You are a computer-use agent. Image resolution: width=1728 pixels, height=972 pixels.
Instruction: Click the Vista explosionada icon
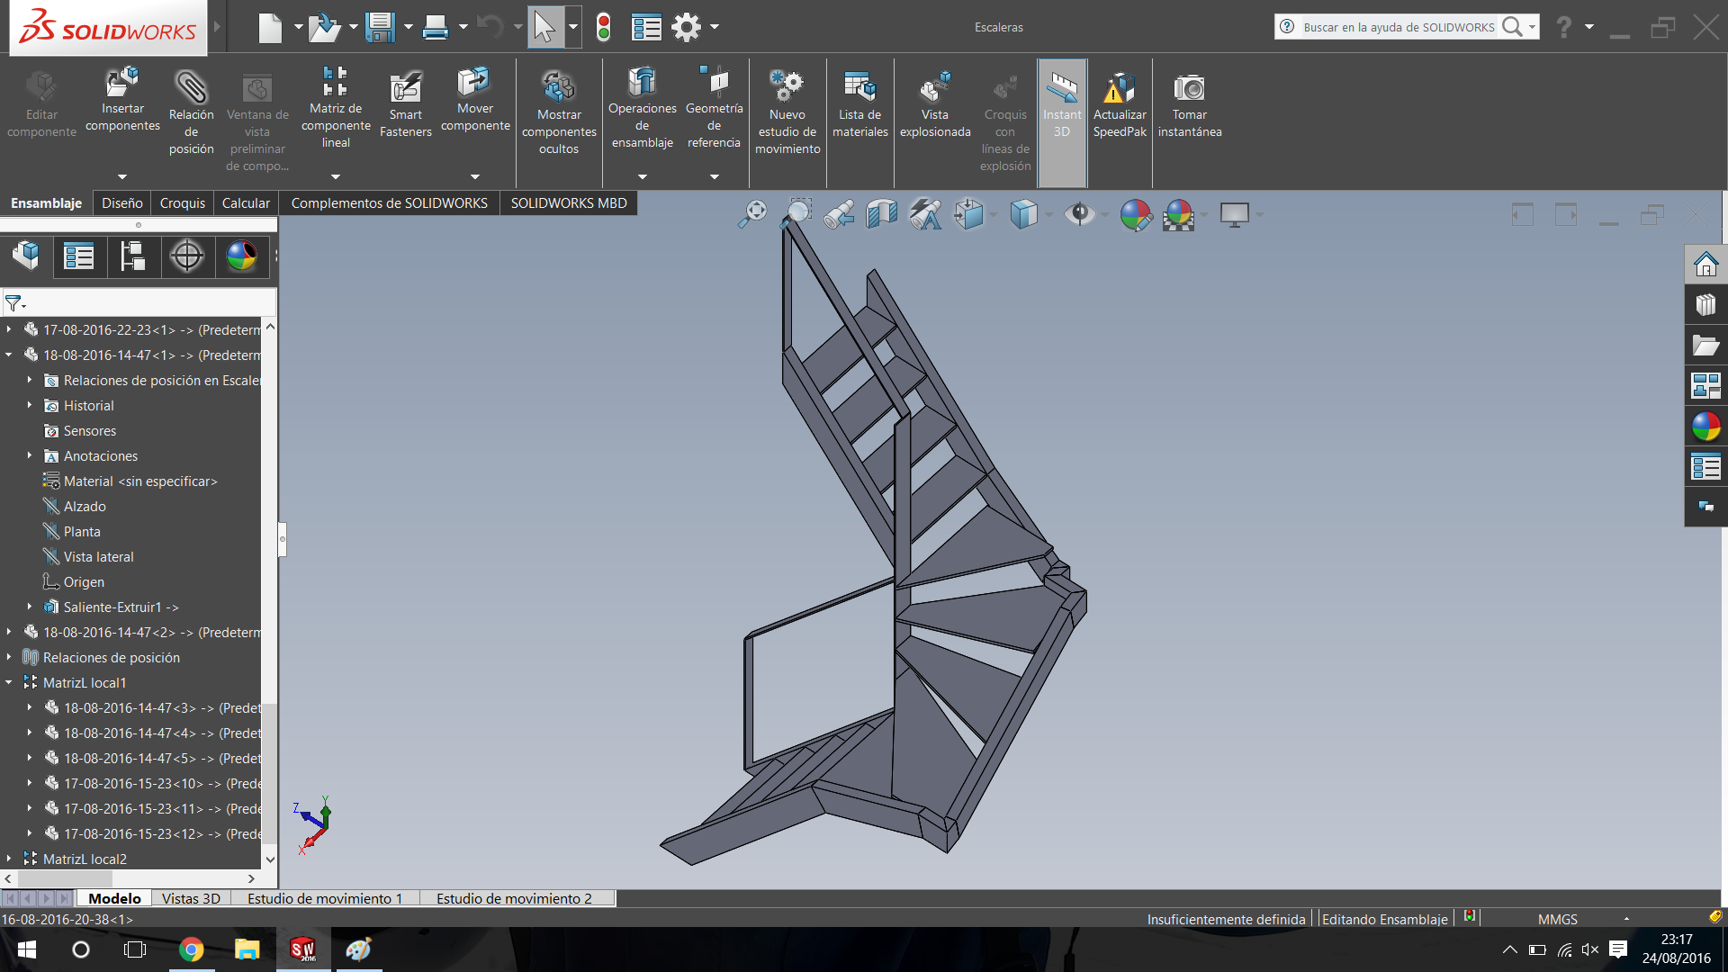(934, 88)
